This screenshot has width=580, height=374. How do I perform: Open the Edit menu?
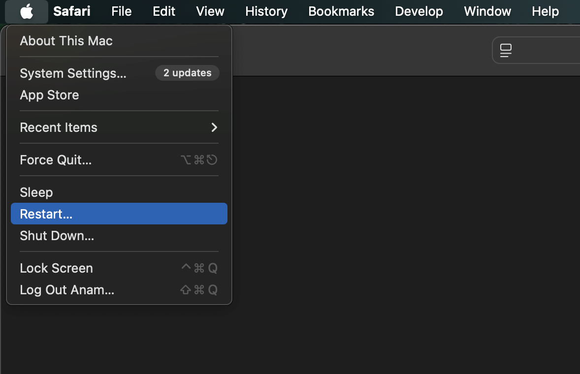[164, 11]
